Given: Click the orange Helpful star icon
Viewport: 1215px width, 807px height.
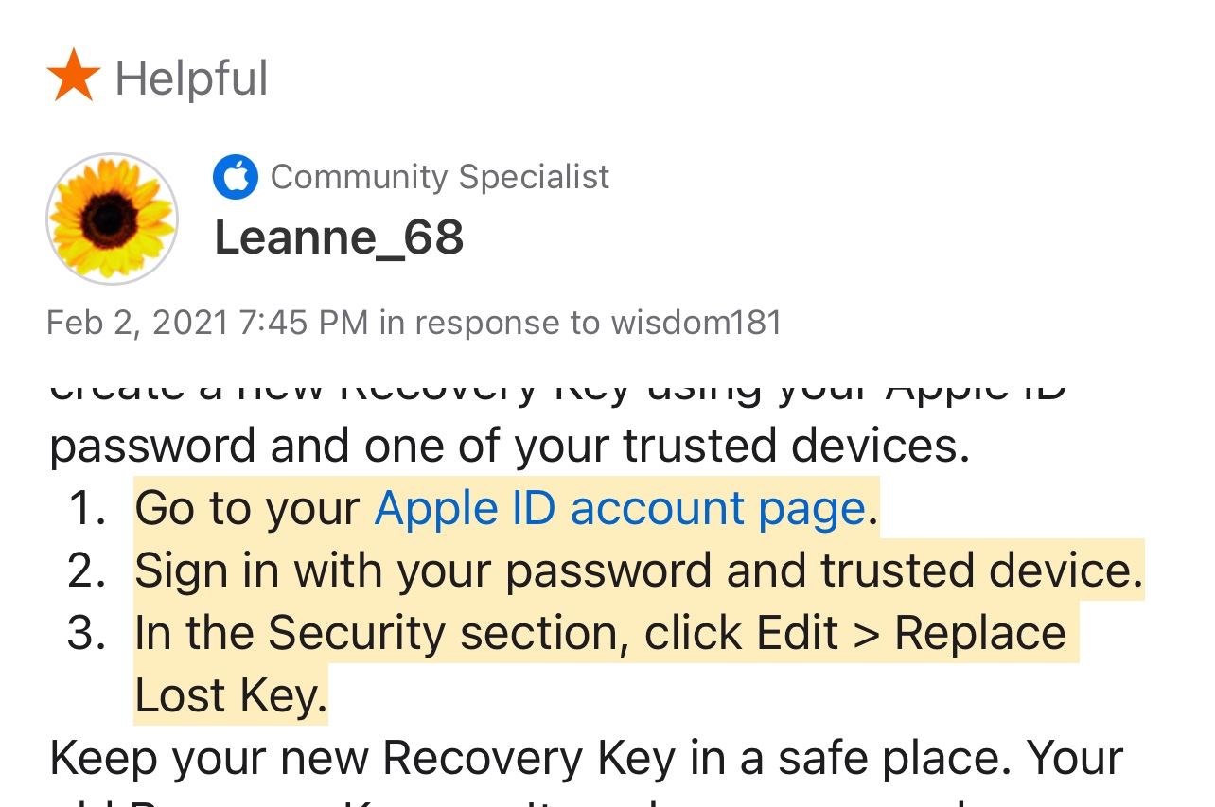Looking at the screenshot, I should (74, 74).
